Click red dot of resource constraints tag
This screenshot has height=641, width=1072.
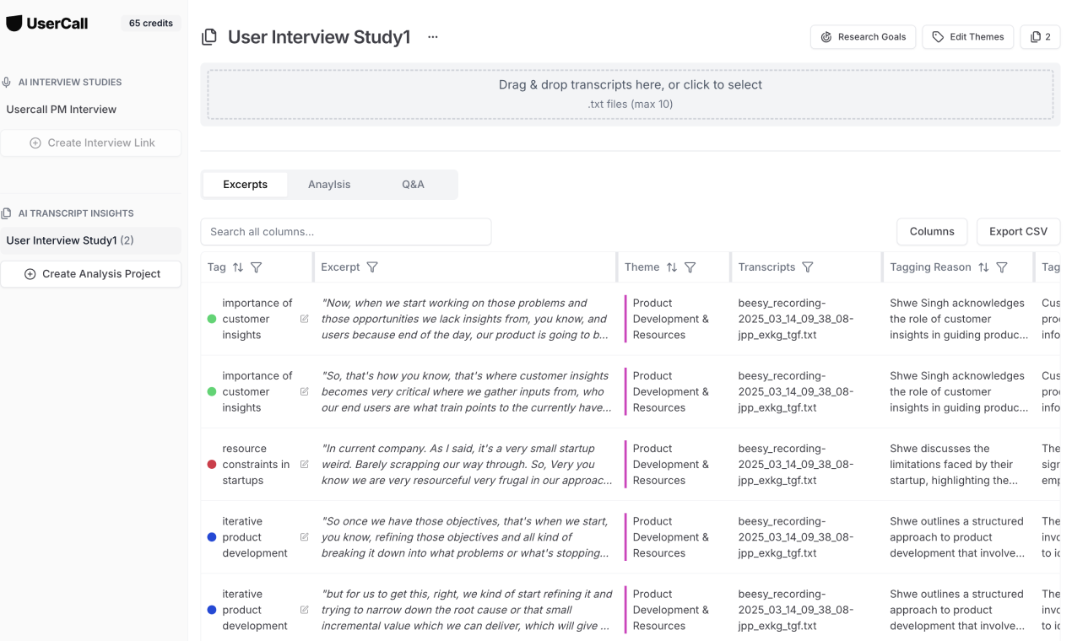point(212,465)
